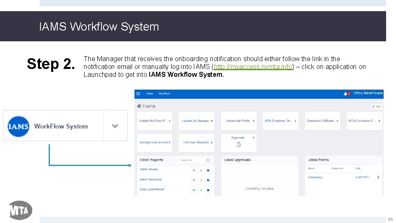Screen dimensions: 396x223
Task: Click the 11/21/17 date cell
Action: [363, 177]
